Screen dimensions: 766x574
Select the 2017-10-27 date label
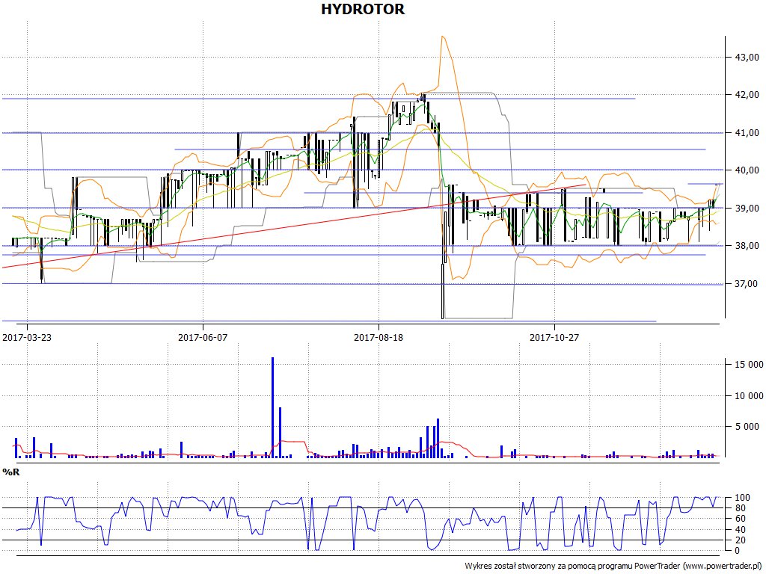(x=554, y=337)
